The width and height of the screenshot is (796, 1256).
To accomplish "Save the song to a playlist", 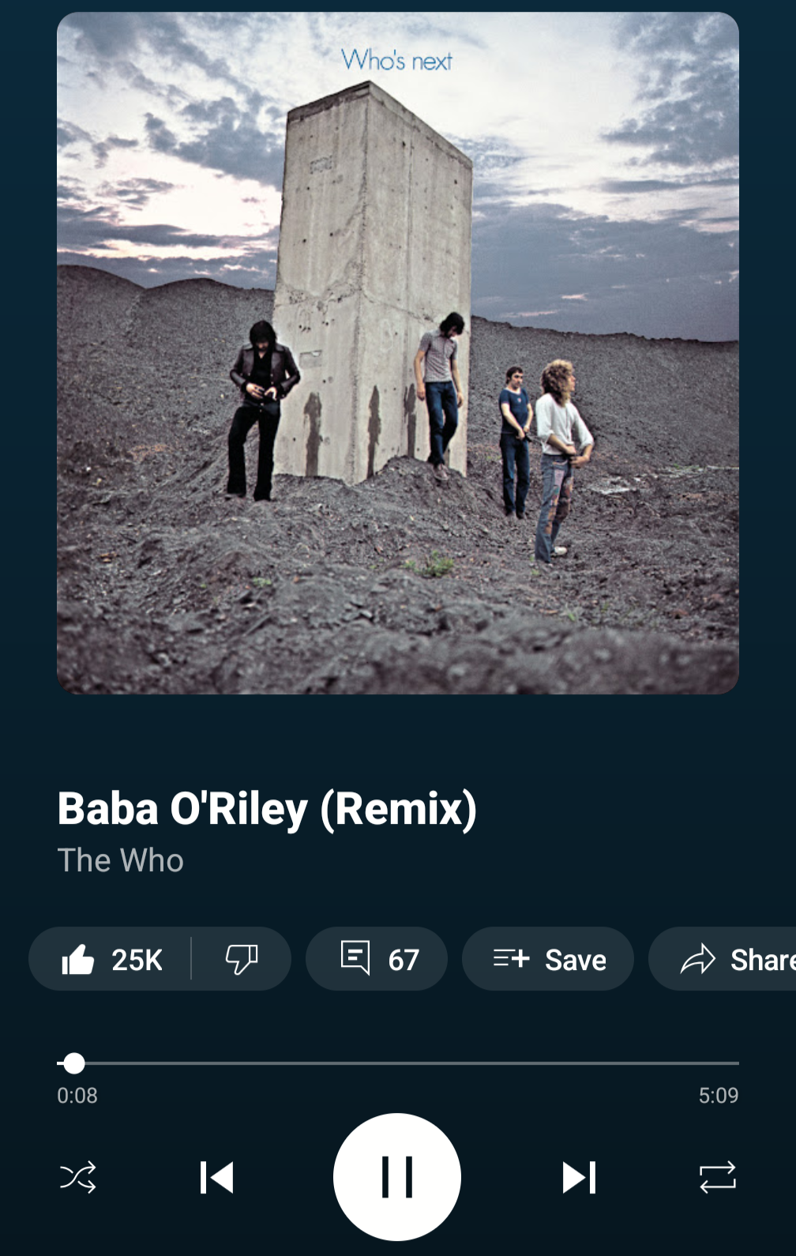I will (x=548, y=959).
